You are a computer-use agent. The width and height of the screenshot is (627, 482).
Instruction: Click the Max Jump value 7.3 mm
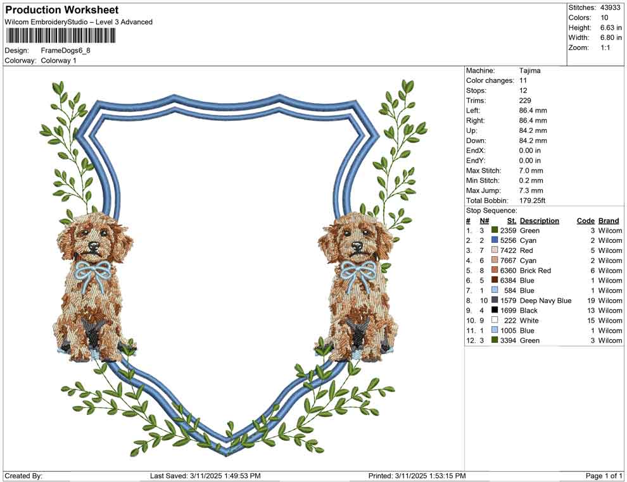[531, 190]
